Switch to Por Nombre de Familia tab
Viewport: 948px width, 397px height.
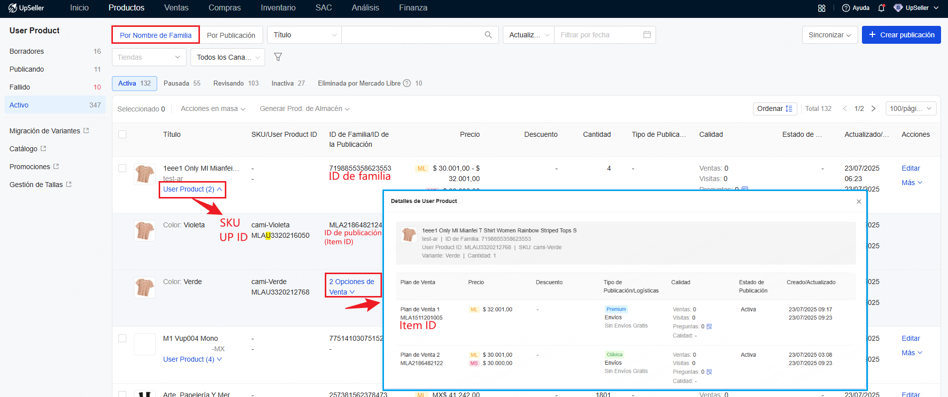[156, 35]
